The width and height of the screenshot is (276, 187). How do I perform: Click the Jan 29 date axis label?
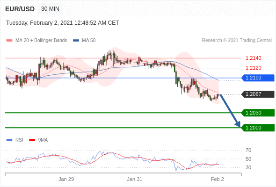click(x=66, y=179)
